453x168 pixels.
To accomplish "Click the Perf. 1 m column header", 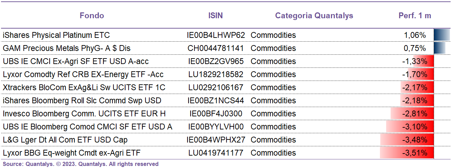I will (x=415, y=15).
